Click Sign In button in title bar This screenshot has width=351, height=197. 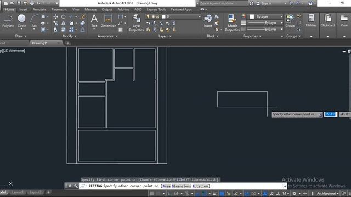[264, 3]
